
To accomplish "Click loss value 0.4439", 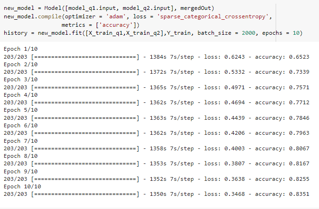I will tap(235, 118).
